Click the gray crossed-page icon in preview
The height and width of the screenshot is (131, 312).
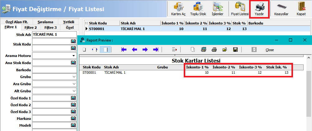[254, 50]
